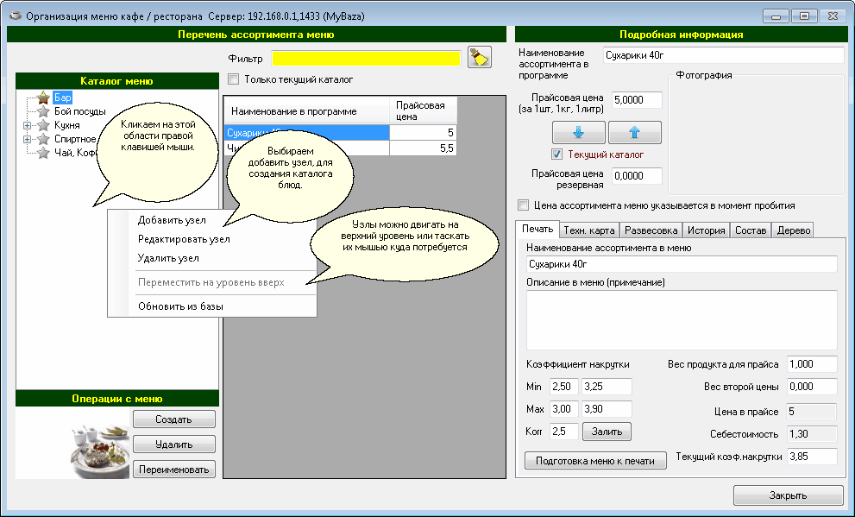Image resolution: width=855 pixels, height=517 pixels.
Task: Click the star icon beside Спиртное
Action: tap(43, 139)
